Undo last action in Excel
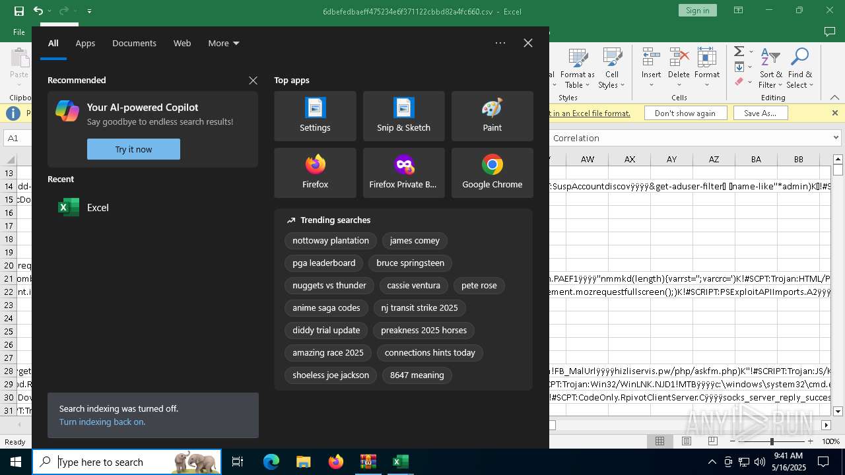This screenshot has height=475, width=845. (38, 11)
